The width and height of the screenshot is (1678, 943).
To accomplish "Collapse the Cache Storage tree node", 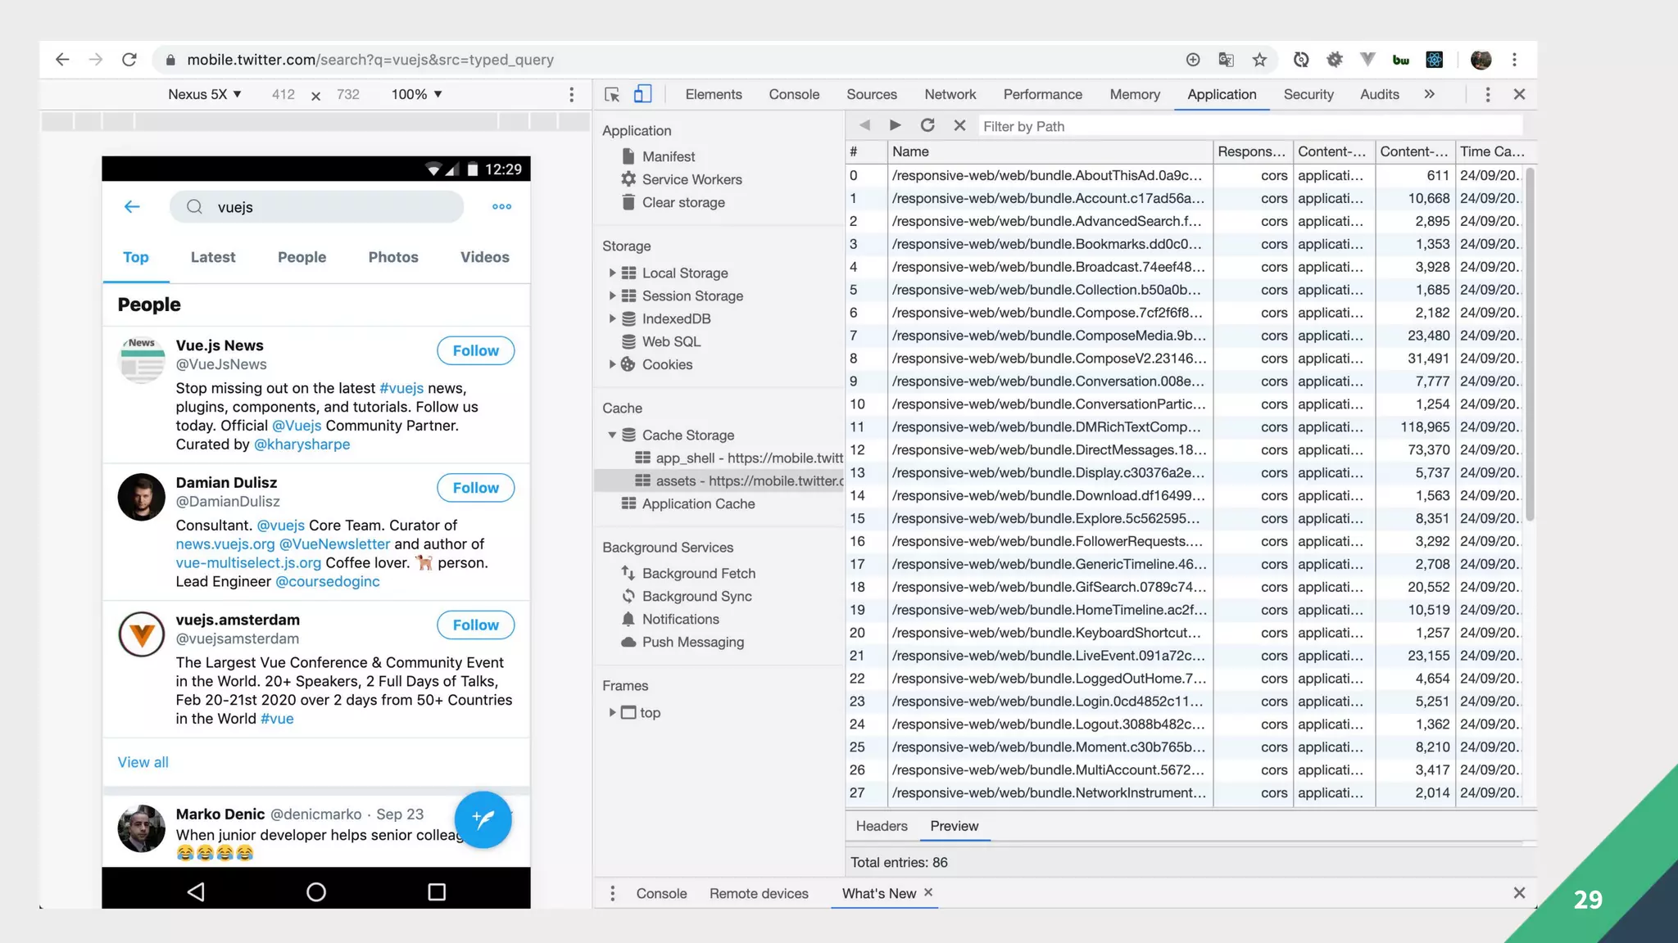I will [612, 435].
